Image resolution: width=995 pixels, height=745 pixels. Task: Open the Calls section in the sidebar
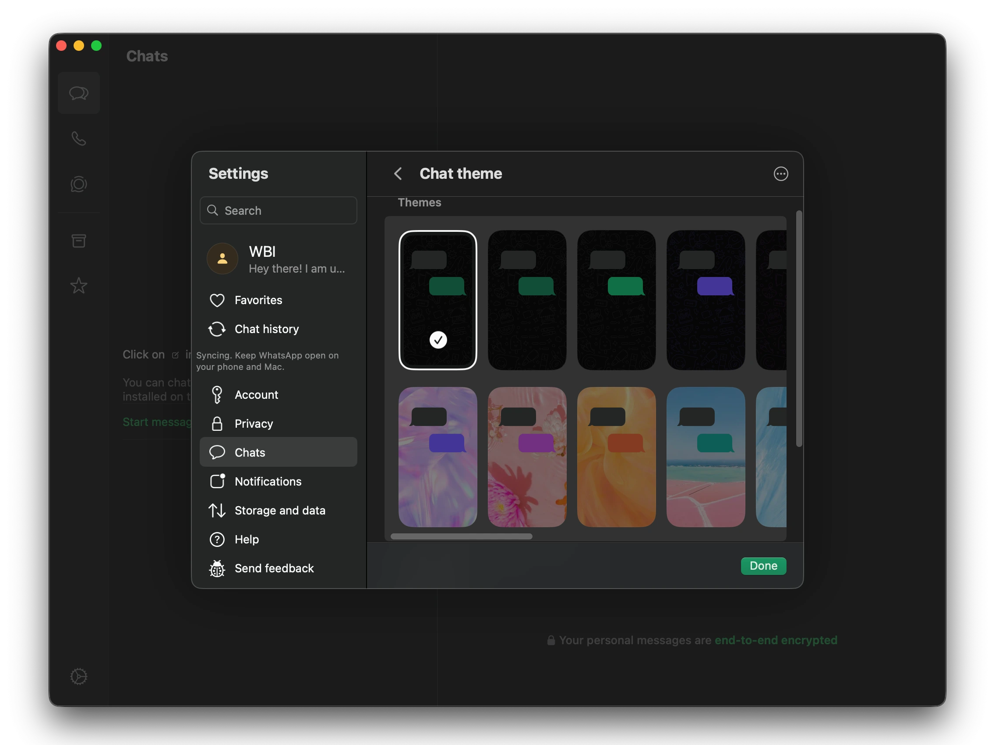(x=79, y=138)
